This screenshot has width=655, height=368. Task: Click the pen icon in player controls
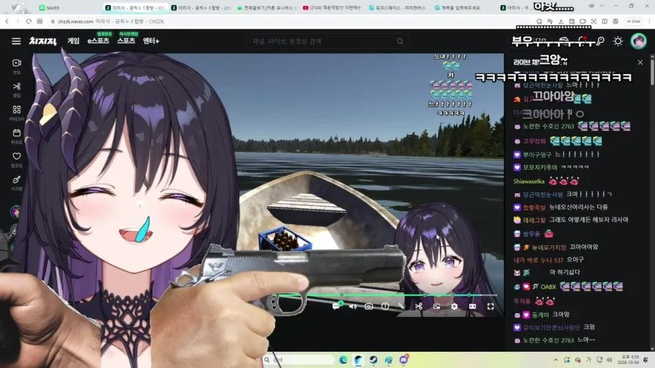401,306
